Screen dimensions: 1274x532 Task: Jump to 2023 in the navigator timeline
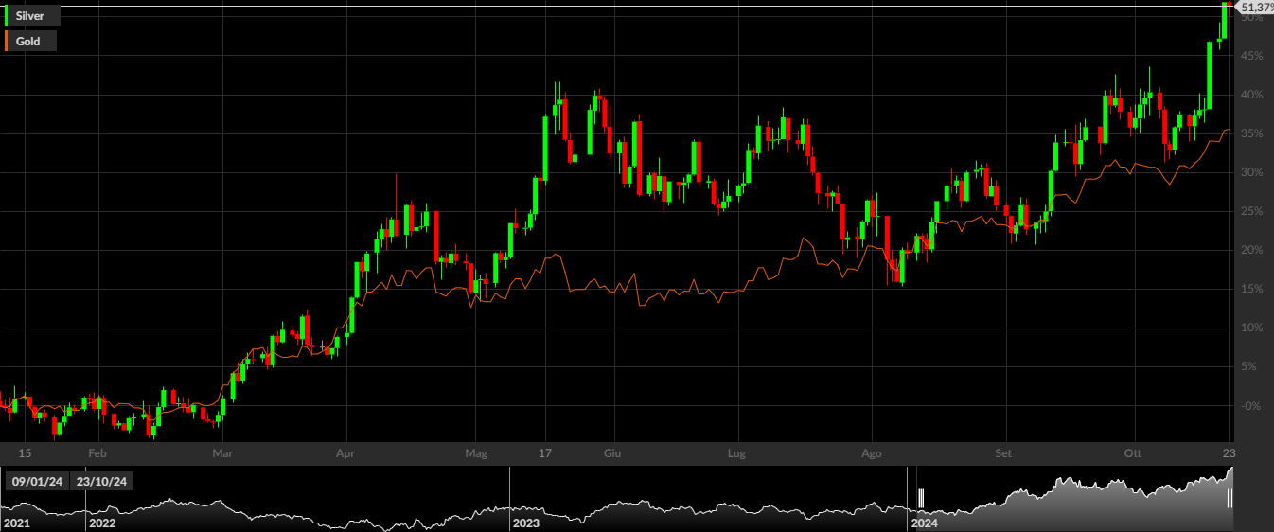[526, 523]
